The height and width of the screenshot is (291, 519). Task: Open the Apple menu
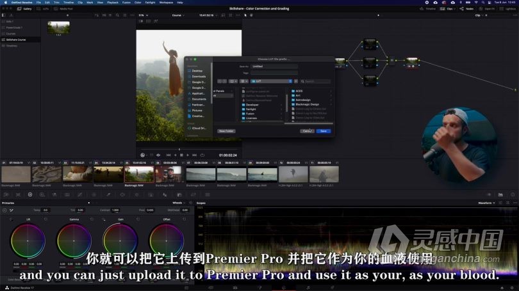[6, 3]
